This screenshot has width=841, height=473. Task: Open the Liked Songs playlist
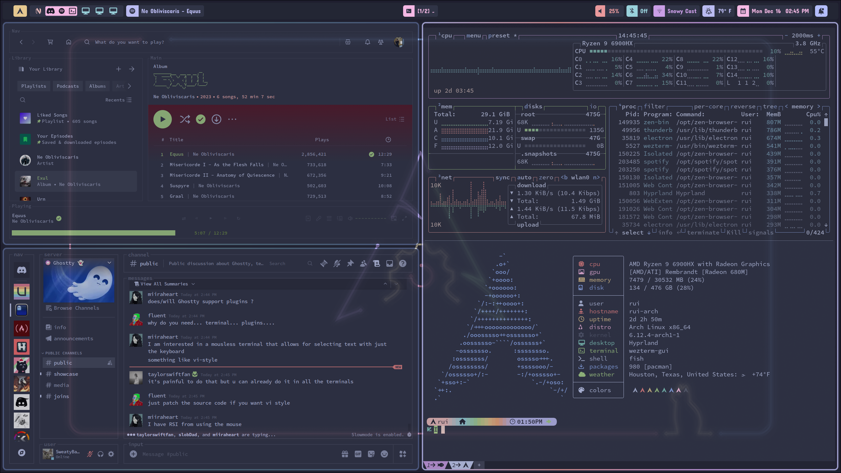[76, 118]
